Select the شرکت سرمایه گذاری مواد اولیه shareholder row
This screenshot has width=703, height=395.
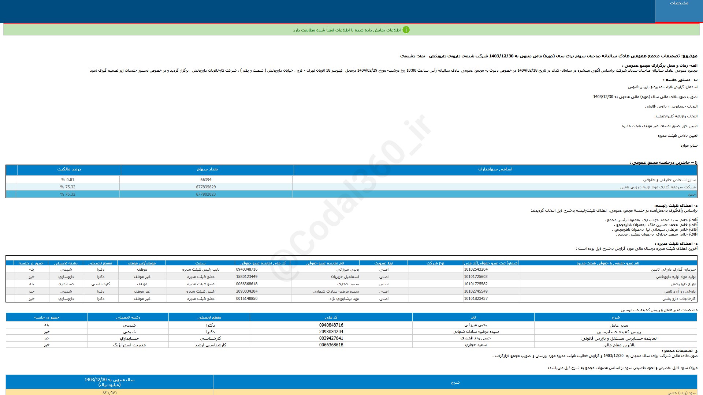[657, 187]
